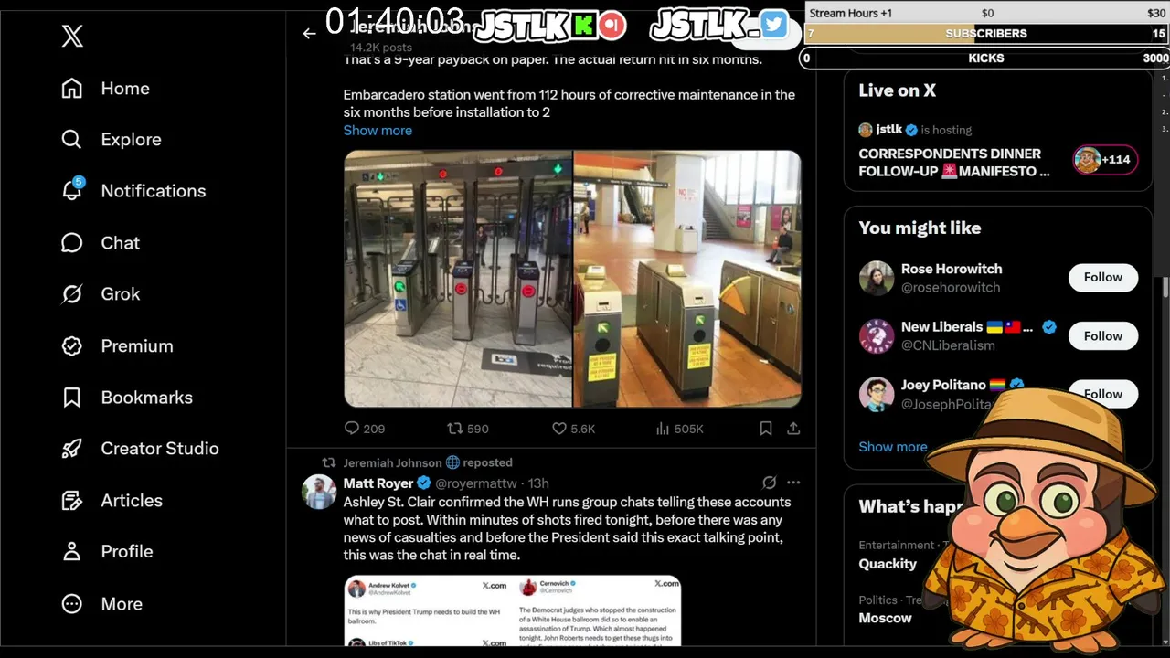
Task: Open Notifications with the badge
Action: [133, 191]
